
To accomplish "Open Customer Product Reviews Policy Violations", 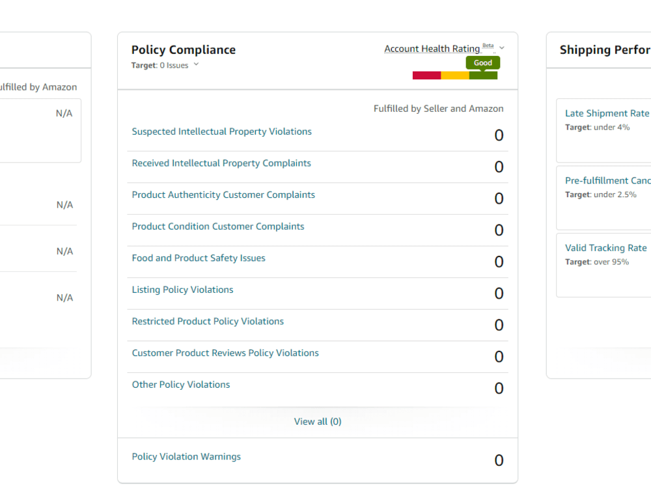I will [225, 353].
